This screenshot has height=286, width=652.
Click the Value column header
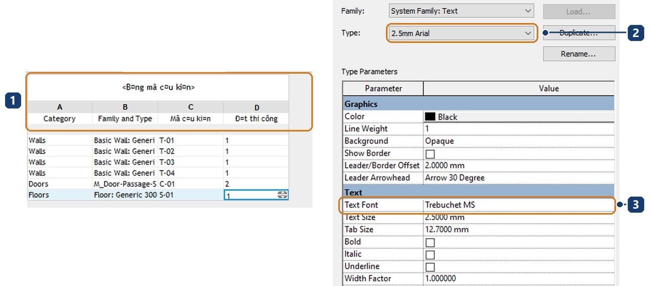519,89
